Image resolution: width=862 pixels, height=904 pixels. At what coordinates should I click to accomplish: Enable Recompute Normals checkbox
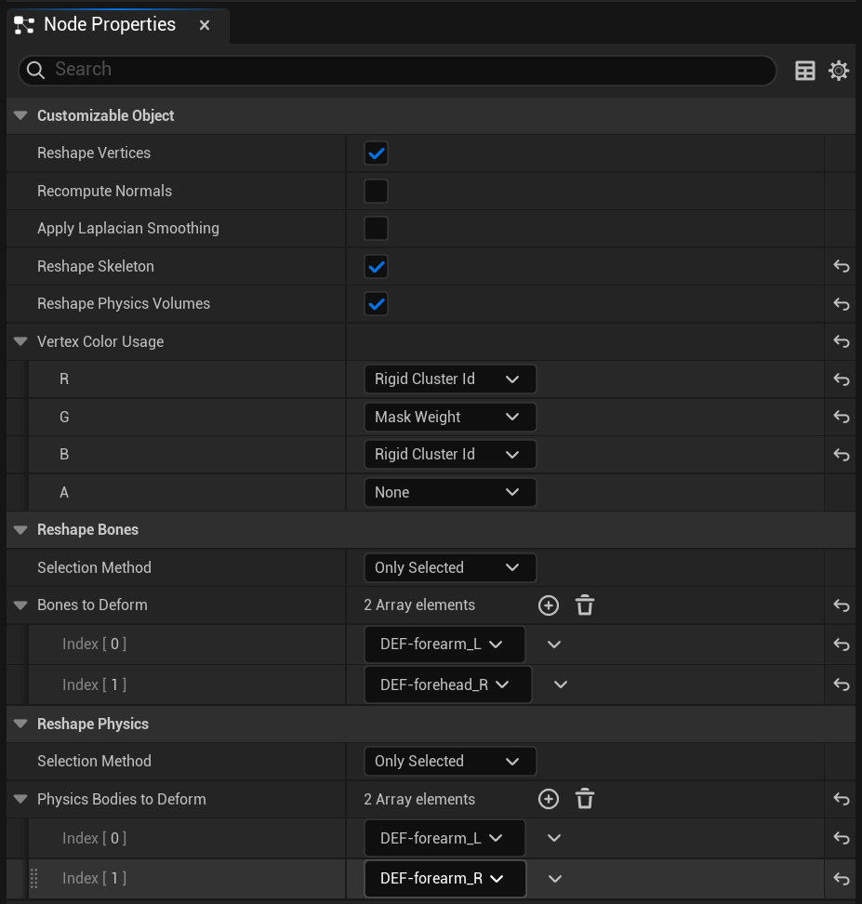point(376,192)
